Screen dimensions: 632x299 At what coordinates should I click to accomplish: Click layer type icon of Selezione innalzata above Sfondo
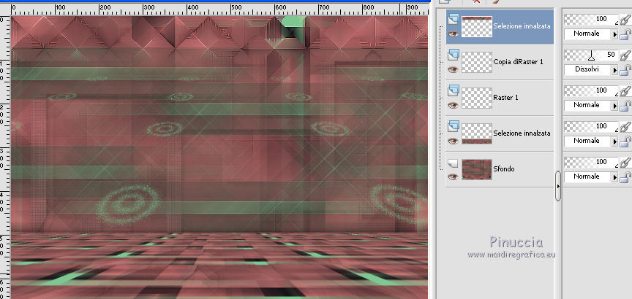(454, 125)
